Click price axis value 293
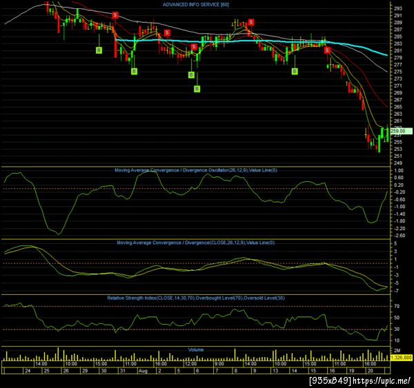This screenshot has height=388, width=414. coord(398,8)
